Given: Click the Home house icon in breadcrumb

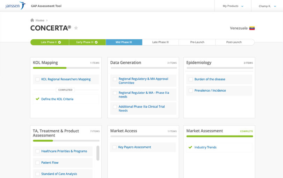Looking at the screenshot, I should point(32,20).
